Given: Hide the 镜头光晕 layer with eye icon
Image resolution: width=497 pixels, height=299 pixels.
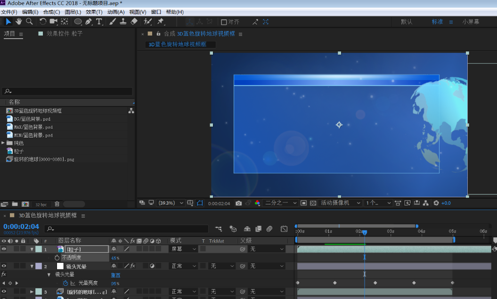Looking at the screenshot, I should [x=4, y=266].
